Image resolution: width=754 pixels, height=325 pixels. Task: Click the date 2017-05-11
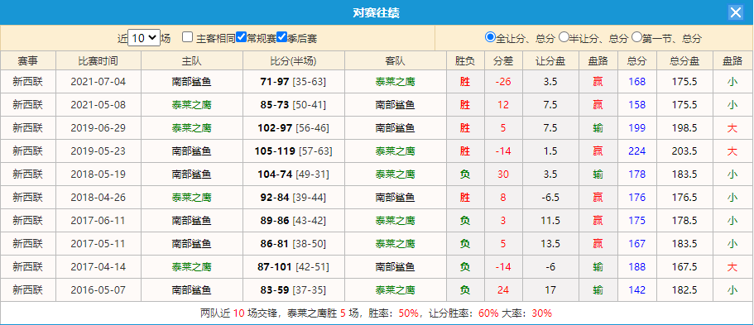coord(98,244)
